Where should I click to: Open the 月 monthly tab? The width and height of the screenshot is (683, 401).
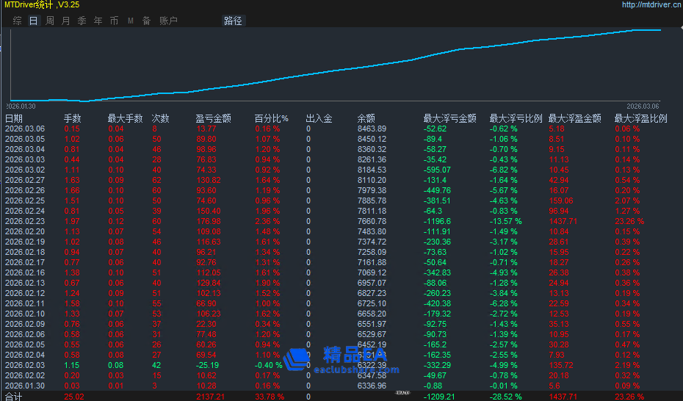pyautogui.click(x=66, y=21)
